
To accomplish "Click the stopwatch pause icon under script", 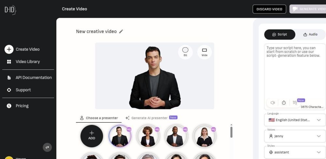I will [284, 103].
